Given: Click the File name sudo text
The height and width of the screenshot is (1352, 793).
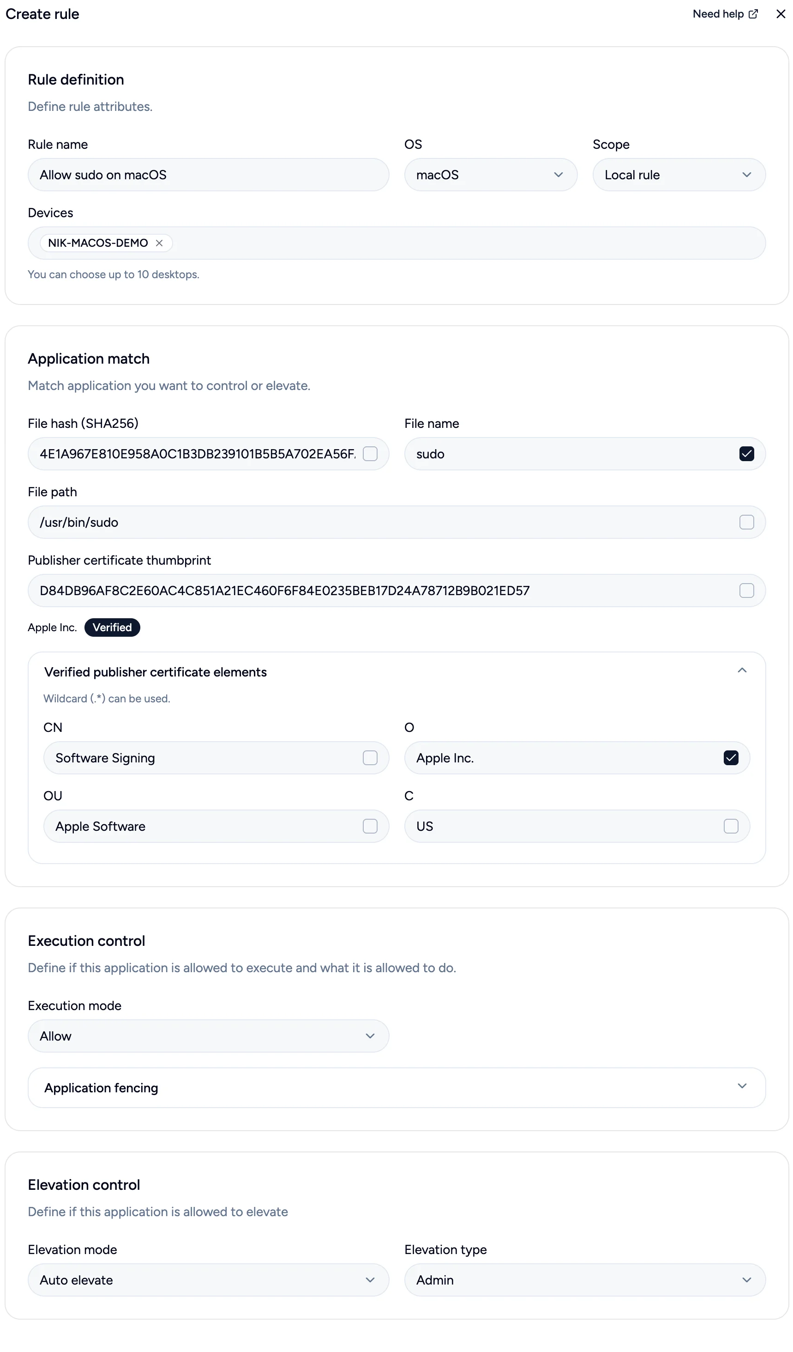Looking at the screenshot, I should [x=430, y=454].
